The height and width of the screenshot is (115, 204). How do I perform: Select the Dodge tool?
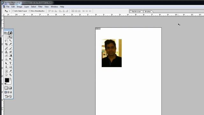[10, 59]
